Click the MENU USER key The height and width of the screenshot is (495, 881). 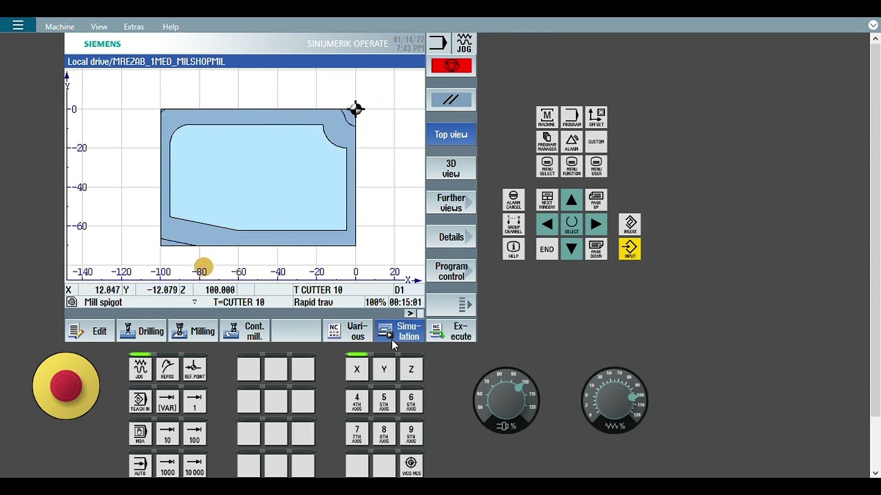596,167
